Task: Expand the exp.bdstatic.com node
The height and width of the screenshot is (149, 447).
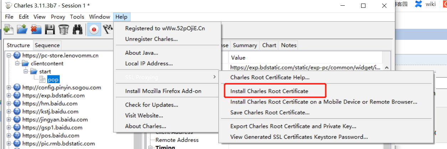Action: (x=9, y=95)
